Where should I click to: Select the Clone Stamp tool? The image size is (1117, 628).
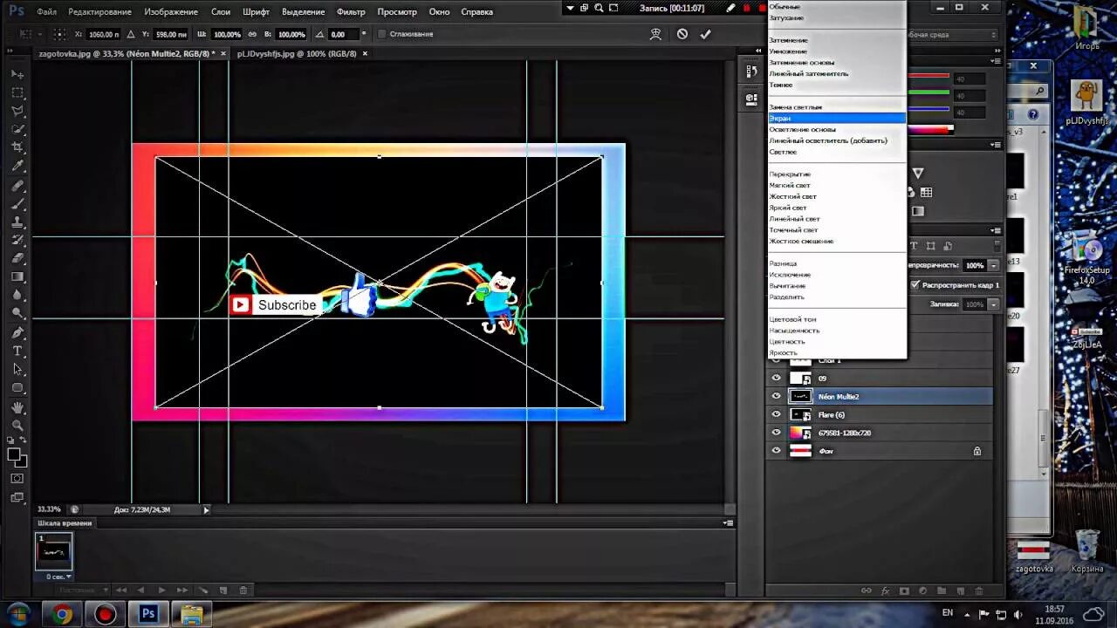(17, 222)
